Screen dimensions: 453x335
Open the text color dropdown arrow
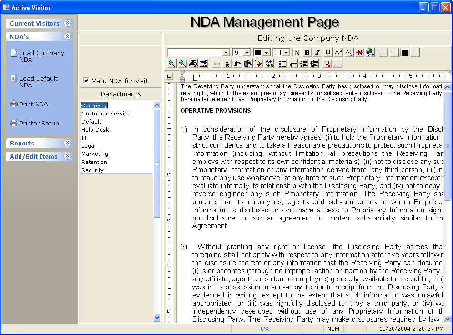(x=267, y=53)
